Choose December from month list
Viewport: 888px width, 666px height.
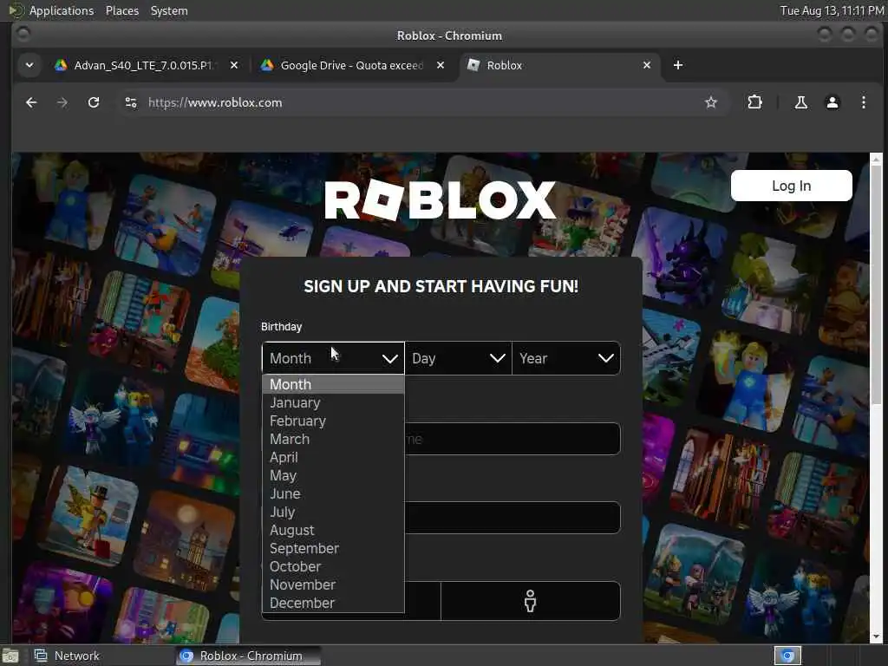[x=333, y=603]
